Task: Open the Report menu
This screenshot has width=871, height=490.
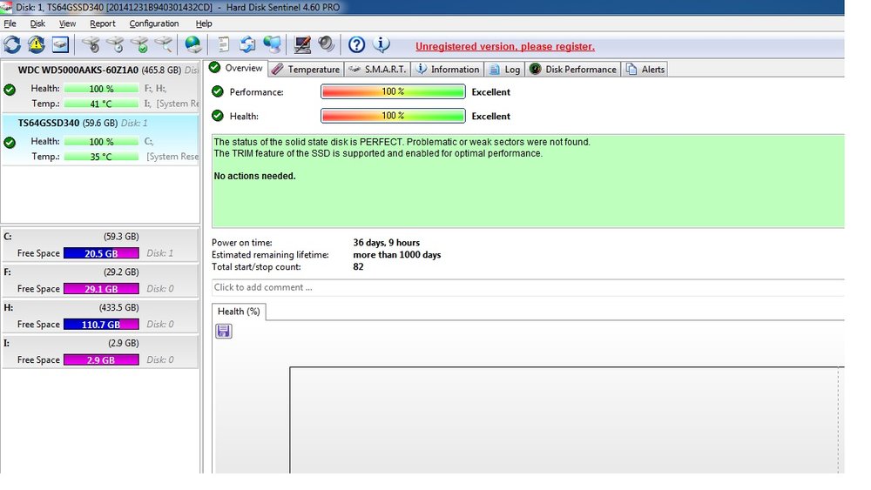Action: tap(102, 23)
